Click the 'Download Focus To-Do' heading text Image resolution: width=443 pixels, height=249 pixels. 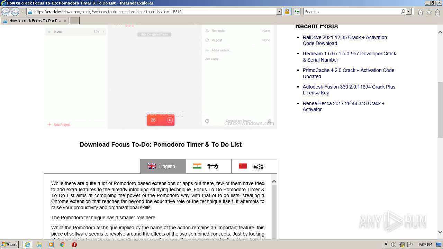(161, 145)
